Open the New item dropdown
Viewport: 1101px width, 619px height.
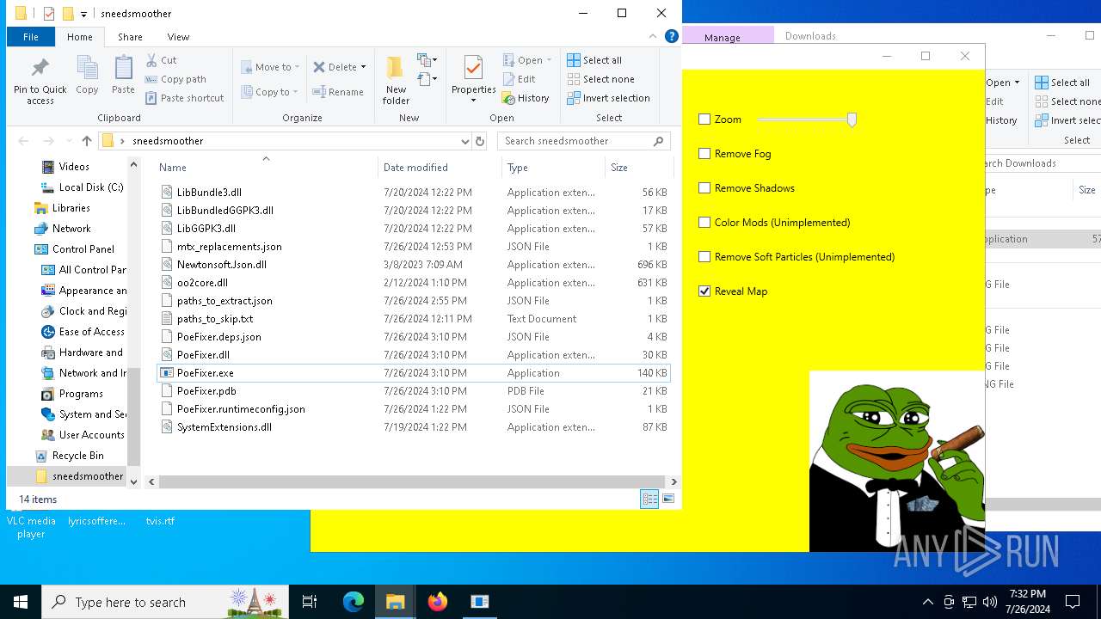click(x=427, y=60)
